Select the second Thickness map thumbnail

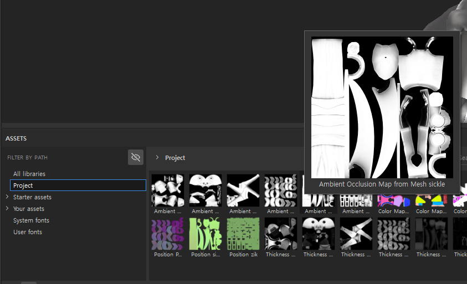click(x=319, y=234)
